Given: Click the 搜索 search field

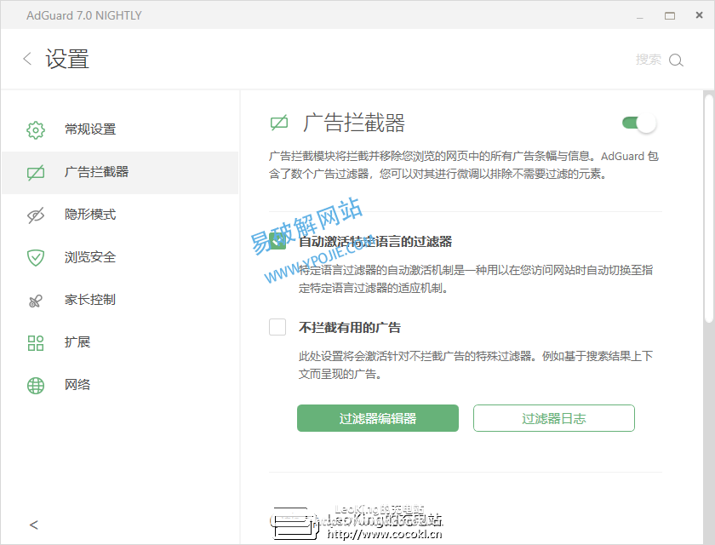Looking at the screenshot, I should (x=648, y=60).
